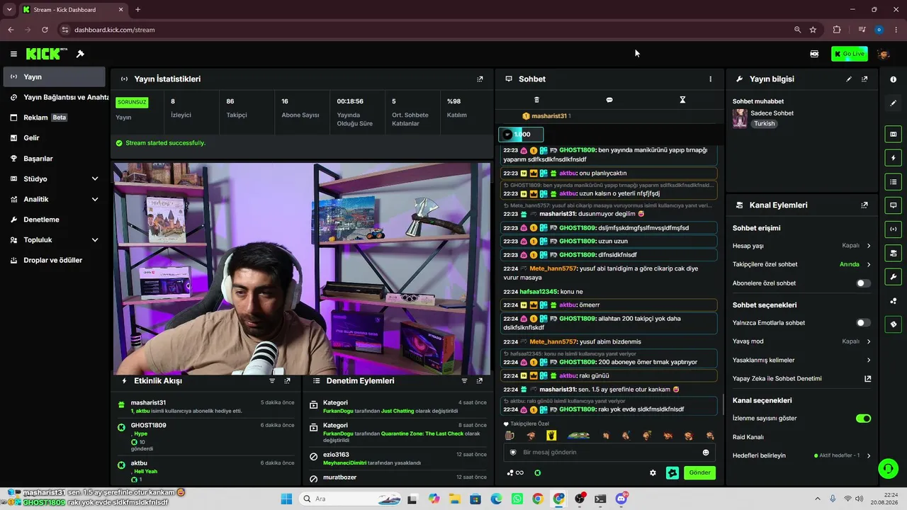Click the Kick logo

point(44,54)
